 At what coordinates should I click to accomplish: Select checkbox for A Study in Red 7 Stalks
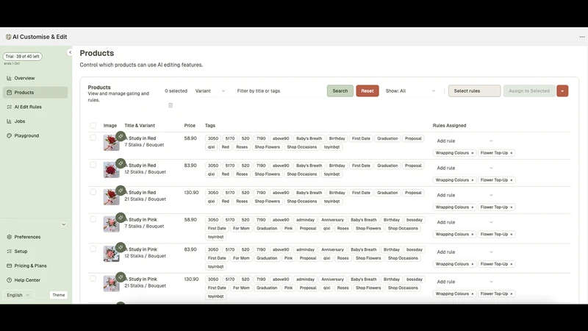tap(93, 138)
